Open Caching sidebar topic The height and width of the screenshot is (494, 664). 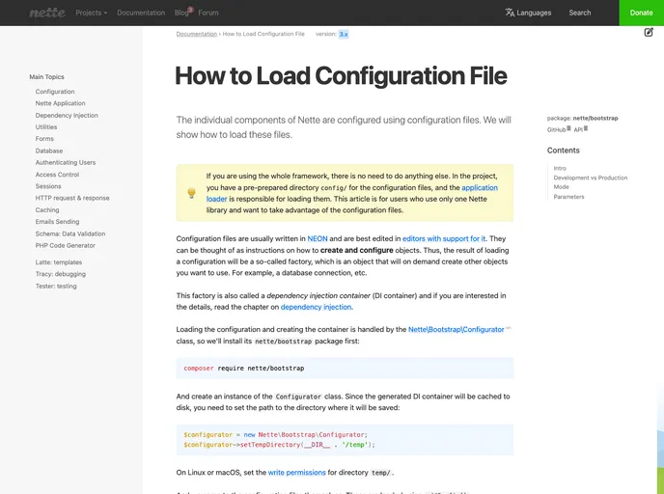(47, 210)
